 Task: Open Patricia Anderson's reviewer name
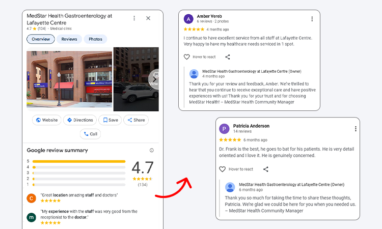click(251, 126)
